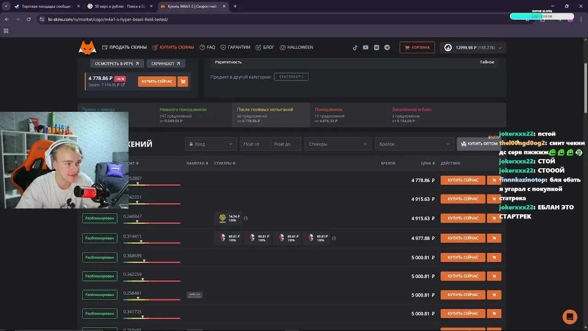The width and height of the screenshot is (588, 331).
Task: Open the Холд lock filter dropdown
Action: [x=211, y=144]
